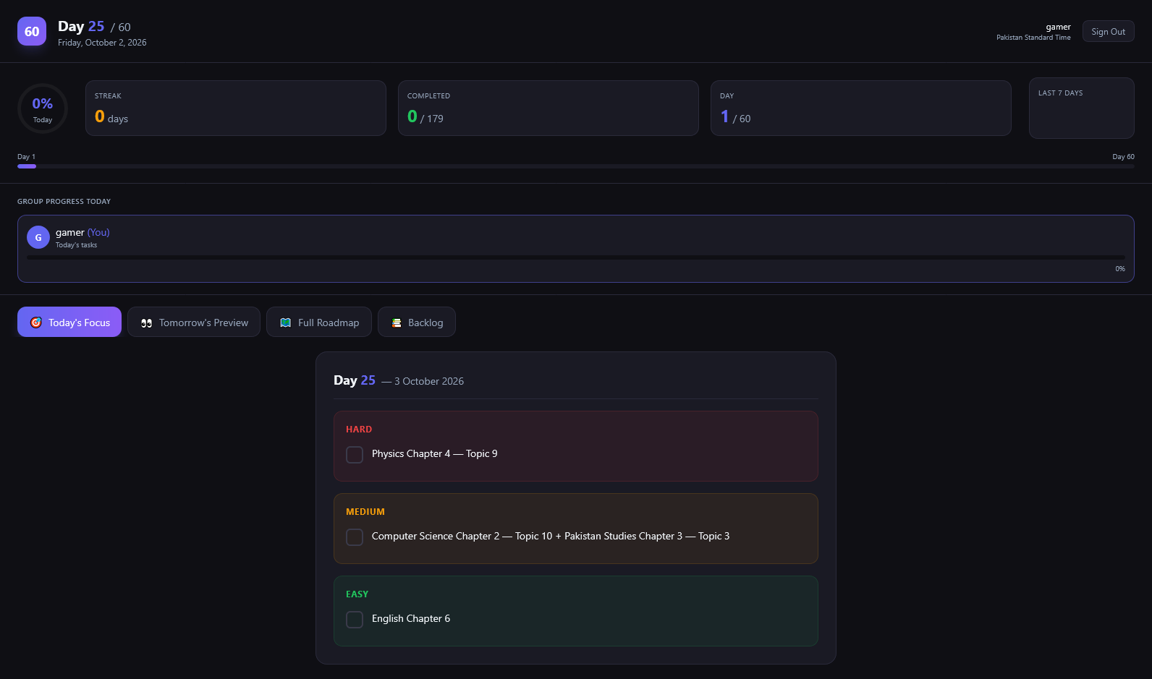Open the Full Roadmap tab
The height and width of the screenshot is (679, 1152).
pyautogui.click(x=319, y=322)
